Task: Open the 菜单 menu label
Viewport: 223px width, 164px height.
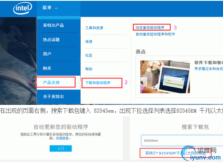Action: point(47,8)
